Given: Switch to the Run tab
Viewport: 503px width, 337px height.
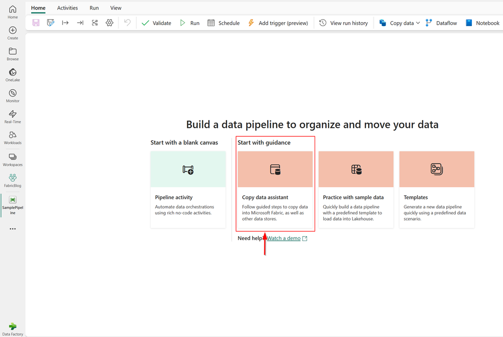Looking at the screenshot, I should [94, 8].
